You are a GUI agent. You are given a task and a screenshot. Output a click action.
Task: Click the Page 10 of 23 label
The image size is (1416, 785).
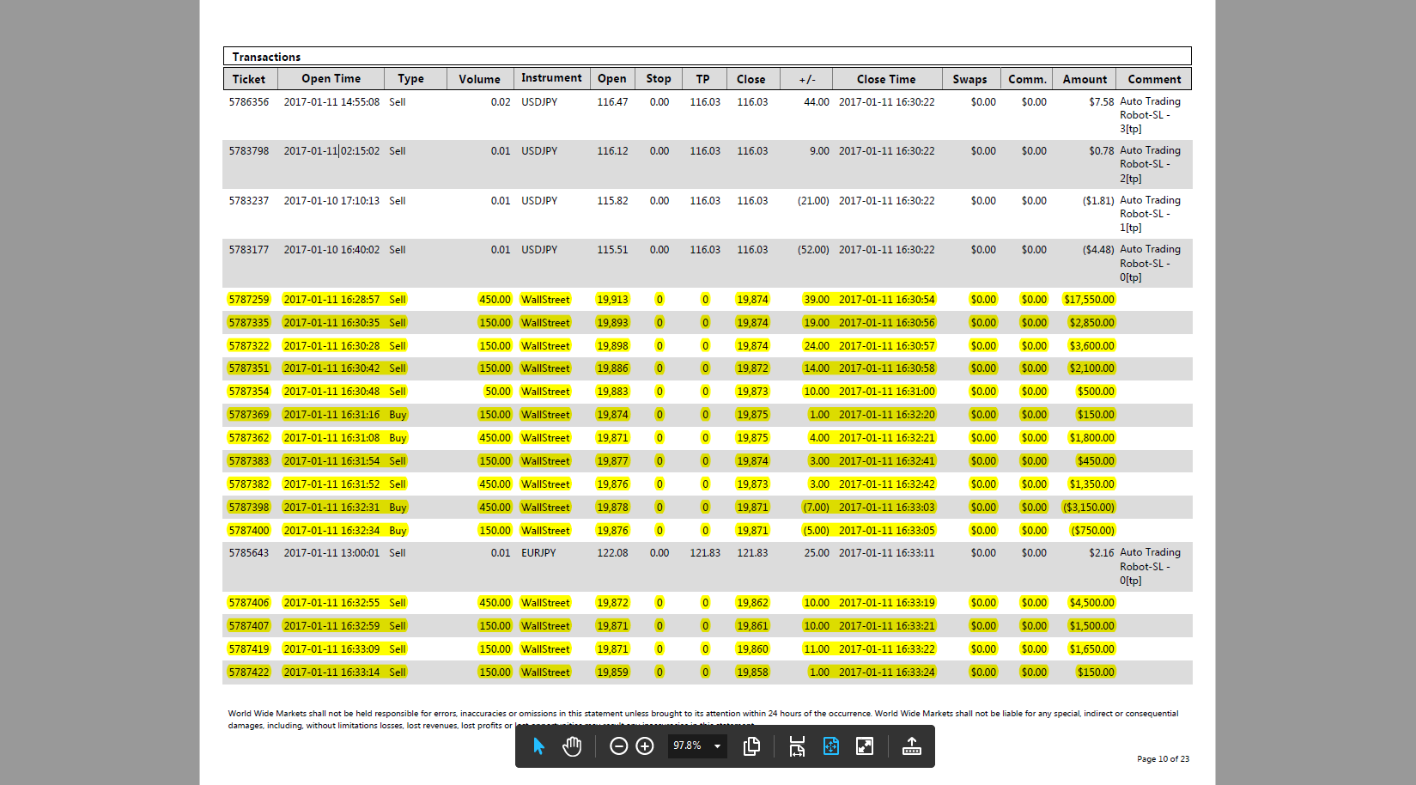[1163, 759]
